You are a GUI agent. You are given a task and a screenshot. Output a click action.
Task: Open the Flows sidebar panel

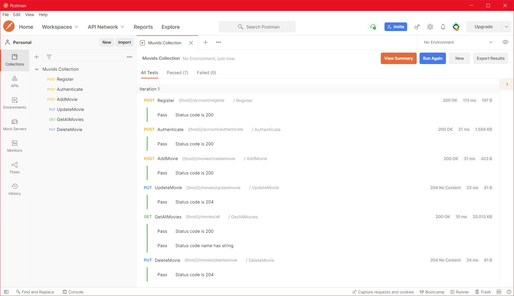[15, 168]
